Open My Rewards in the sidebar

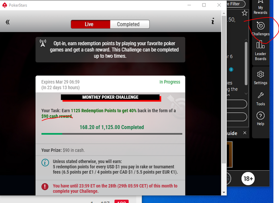(261, 8)
